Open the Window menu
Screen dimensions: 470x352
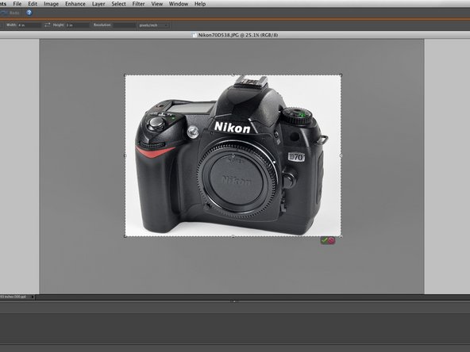click(179, 4)
